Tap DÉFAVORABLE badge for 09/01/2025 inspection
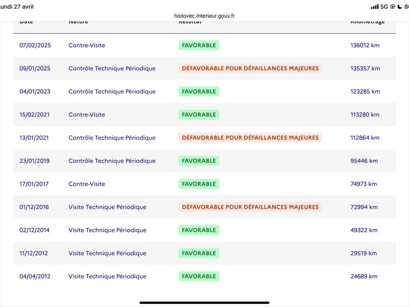 [250, 68]
